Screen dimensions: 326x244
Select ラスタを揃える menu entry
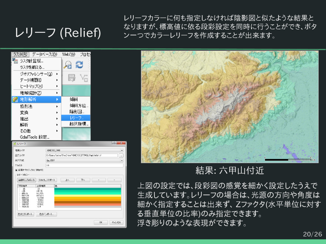(x=37, y=67)
